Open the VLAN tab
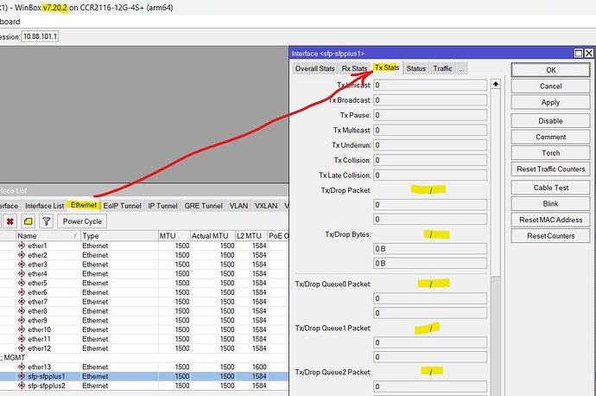Image resolution: width=596 pixels, height=396 pixels. coord(238,206)
